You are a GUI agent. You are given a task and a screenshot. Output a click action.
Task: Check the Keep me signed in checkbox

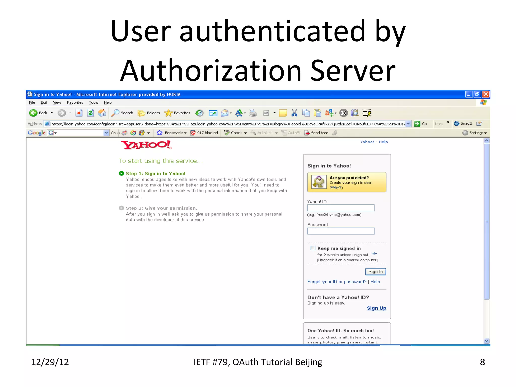point(313,248)
